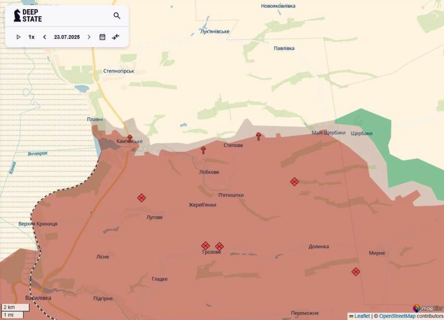
Task: Click the maptiler logo
Action: coord(428,308)
